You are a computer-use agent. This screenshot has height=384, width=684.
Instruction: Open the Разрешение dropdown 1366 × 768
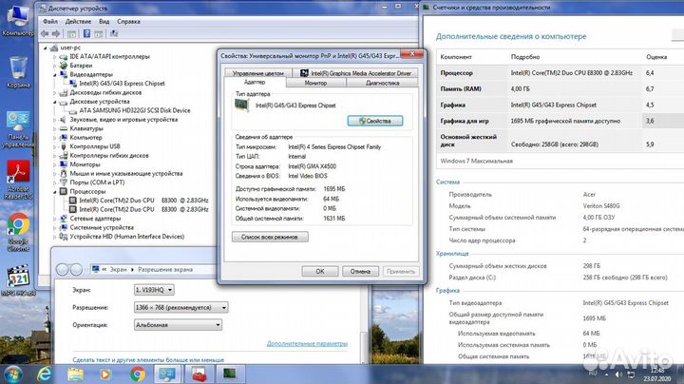pyautogui.click(x=180, y=308)
